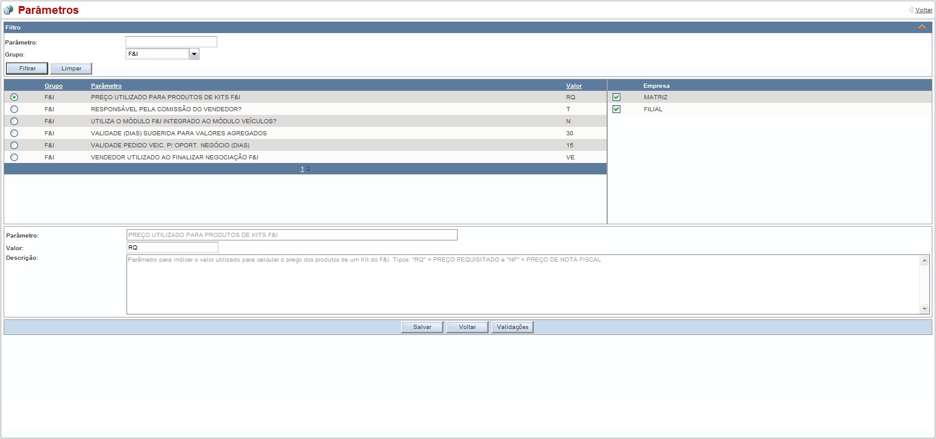Click the Descrição scrollbar down arrow
Screen dimensions: 936x439
click(925, 309)
